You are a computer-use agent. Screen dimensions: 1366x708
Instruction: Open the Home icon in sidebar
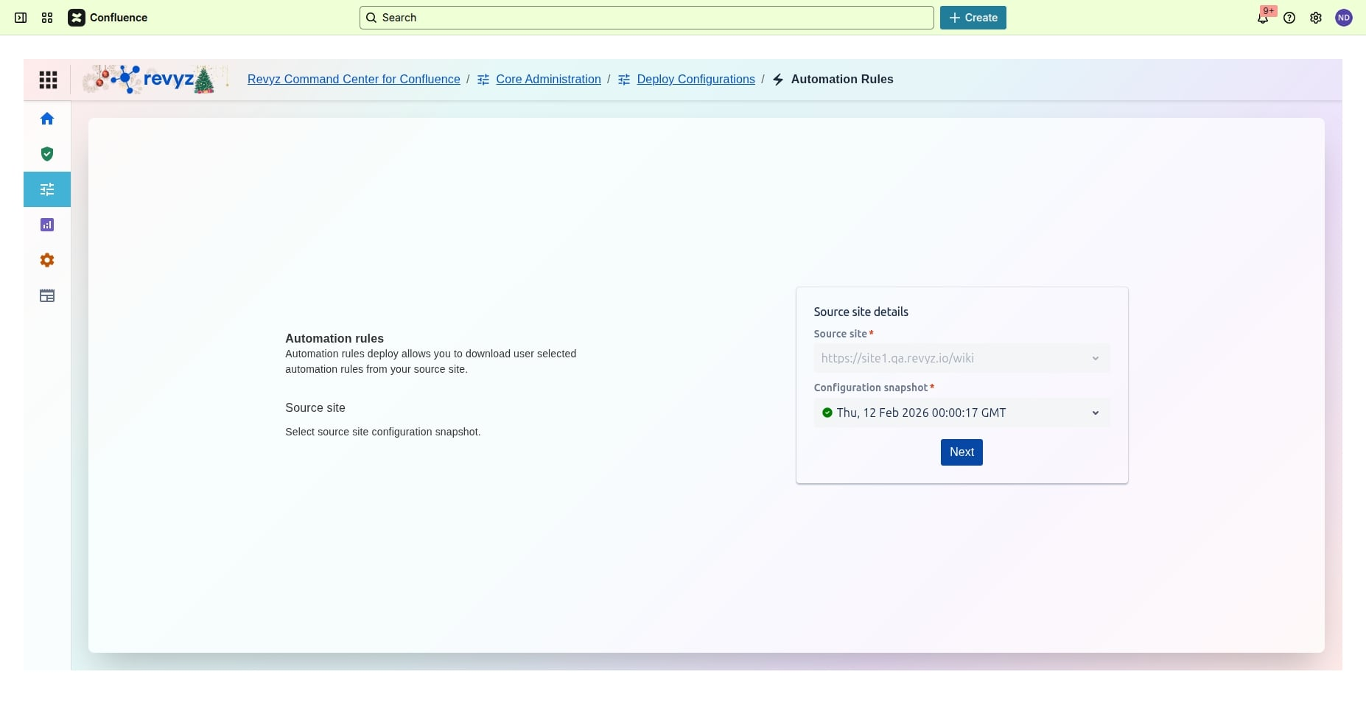(47, 119)
